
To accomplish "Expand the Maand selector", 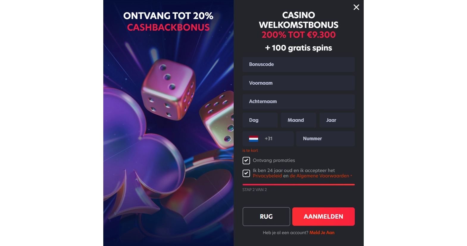I will tap(299, 120).
